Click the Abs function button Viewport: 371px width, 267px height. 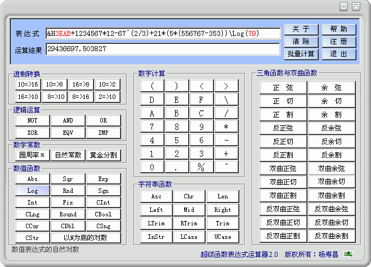[33, 179]
